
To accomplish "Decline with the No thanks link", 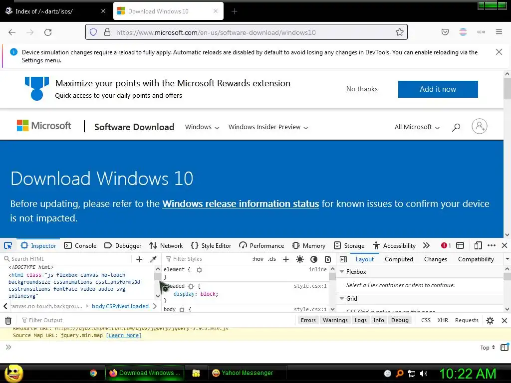I will (x=362, y=89).
